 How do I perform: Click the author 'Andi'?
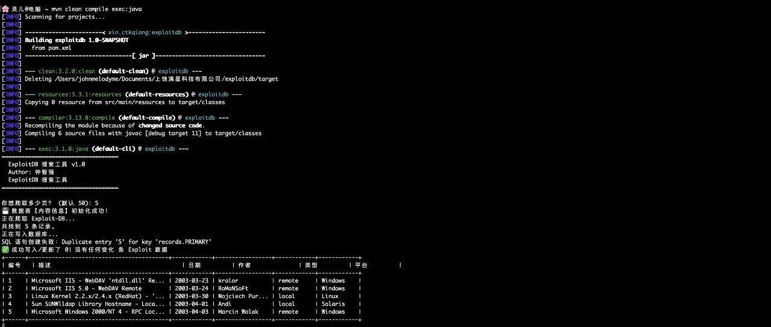click(225, 304)
